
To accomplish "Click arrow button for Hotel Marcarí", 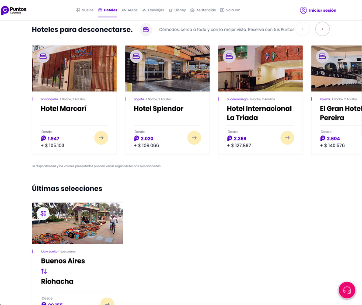I will pyautogui.click(x=101, y=138).
